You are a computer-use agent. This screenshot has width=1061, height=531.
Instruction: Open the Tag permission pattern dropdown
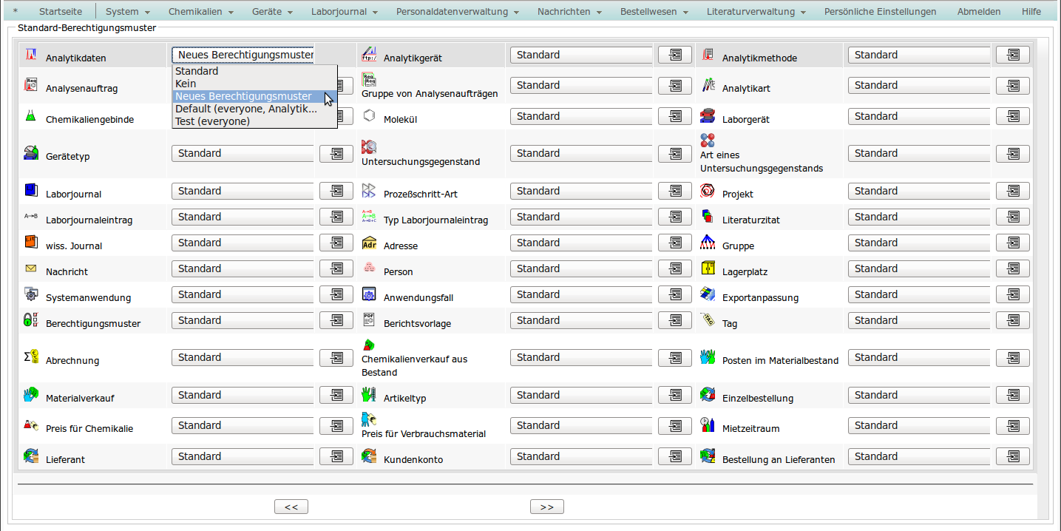[x=919, y=320]
